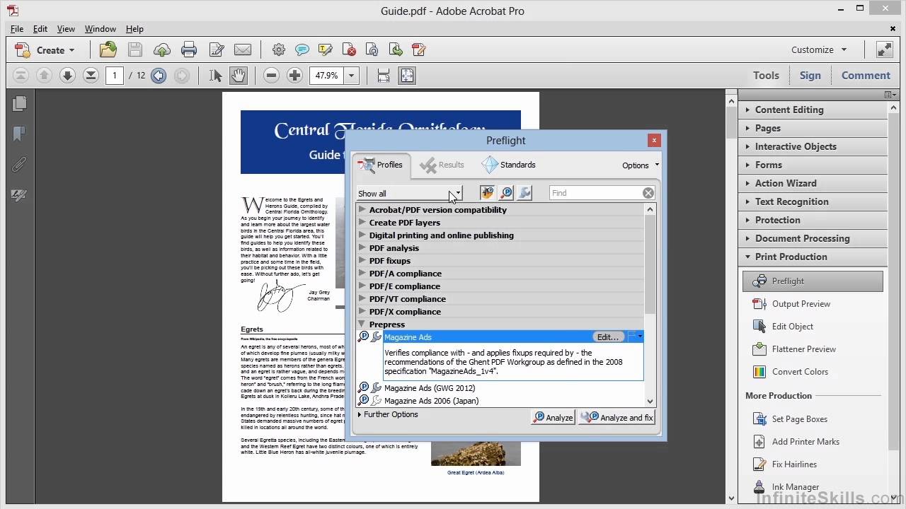The width and height of the screenshot is (906, 509).
Task: Click fit width scrolling mode icon
Action: click(x=383, y=75)
